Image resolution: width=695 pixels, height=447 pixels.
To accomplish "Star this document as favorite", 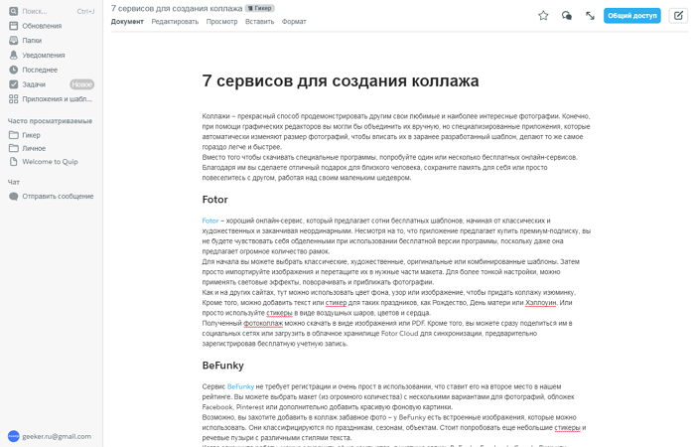I will pos(543,16).
